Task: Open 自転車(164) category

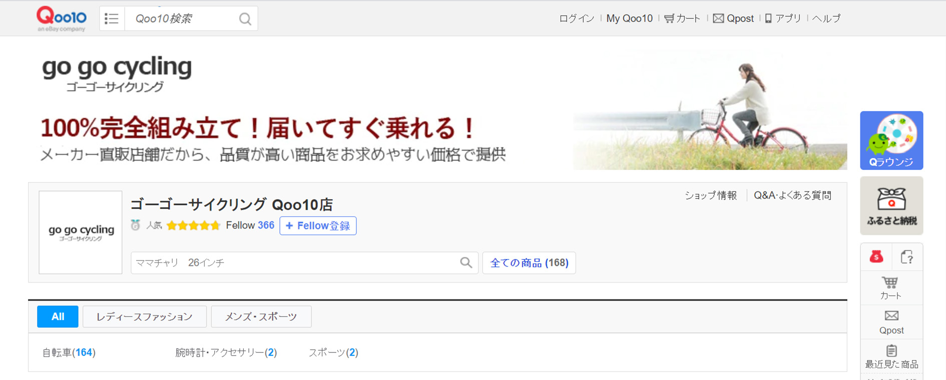Action: tap(69, 352)
